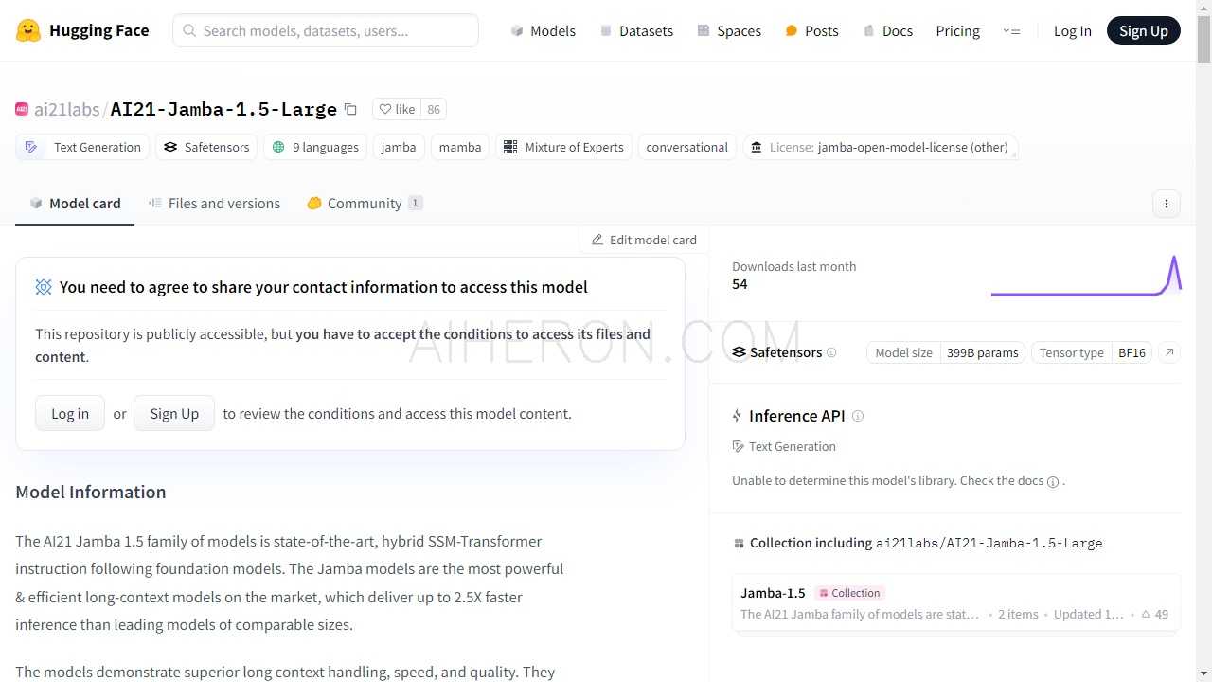1212x682 pixels.
Task: Click the dark Sign Up button in header
Action: click(1143, 30)
